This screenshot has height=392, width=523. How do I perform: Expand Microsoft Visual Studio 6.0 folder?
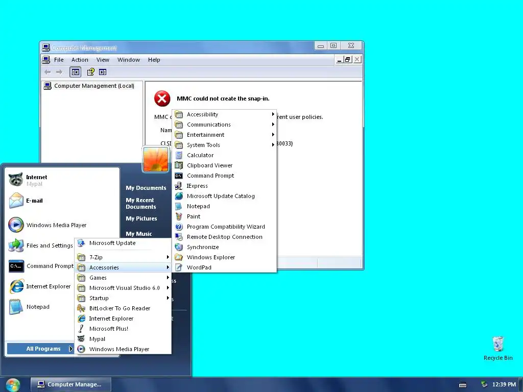tap(123, 288)
